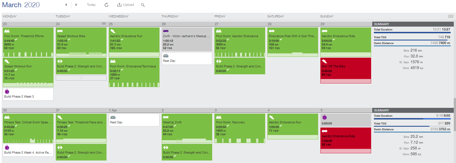456x163 pixels.
Task: Open day 24 hamburger menu
Action: coord(104,24)
